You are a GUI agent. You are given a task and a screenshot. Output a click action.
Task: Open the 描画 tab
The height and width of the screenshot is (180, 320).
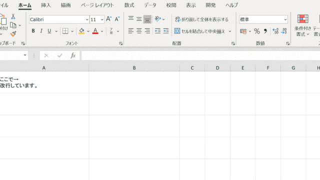pyautogui.click(x=65, y=5)
